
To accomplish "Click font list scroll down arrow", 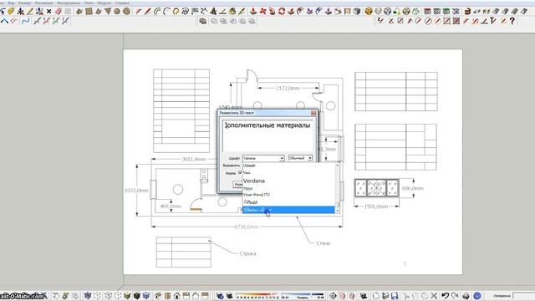I will [337, 212].
